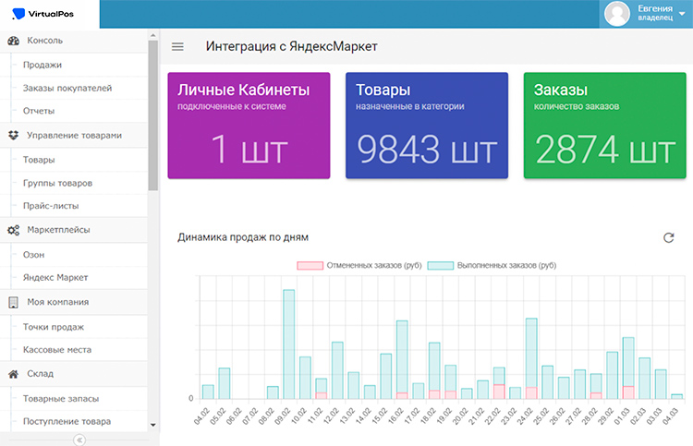Click the Маркетплейсы gears icon

(x=14, y=230)
